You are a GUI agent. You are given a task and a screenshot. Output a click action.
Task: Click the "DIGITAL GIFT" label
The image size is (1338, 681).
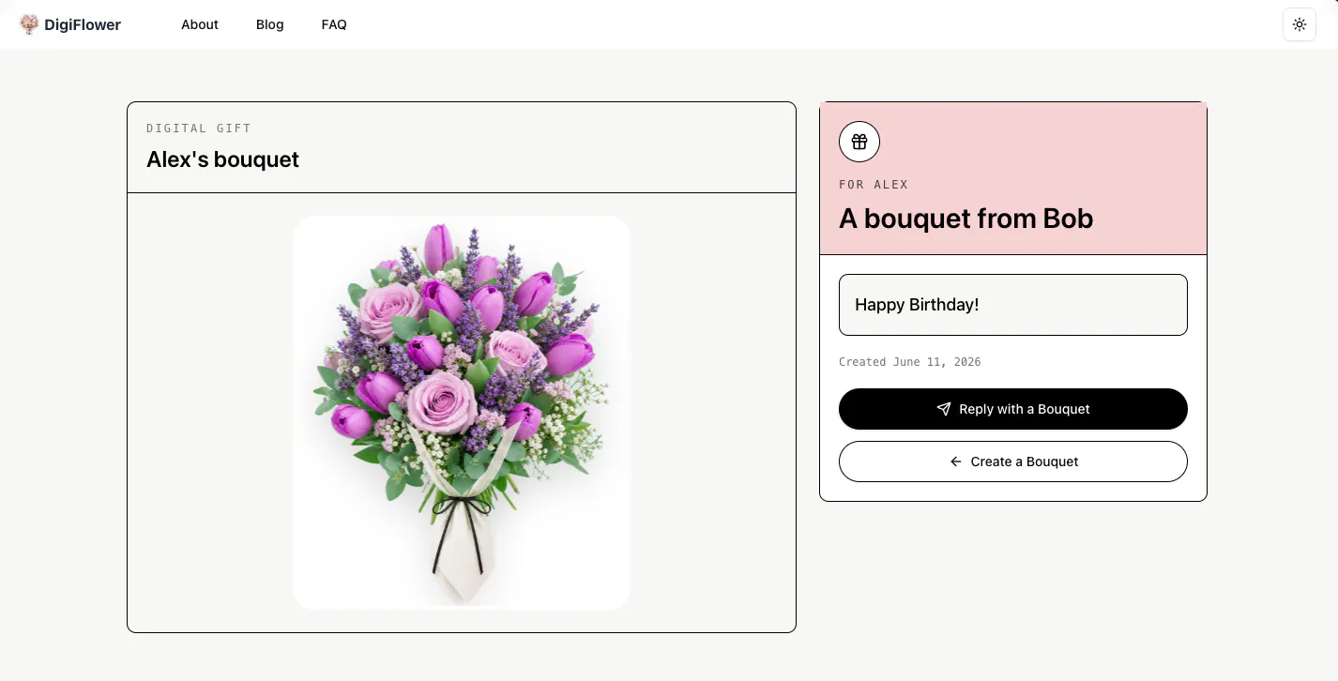199,129
